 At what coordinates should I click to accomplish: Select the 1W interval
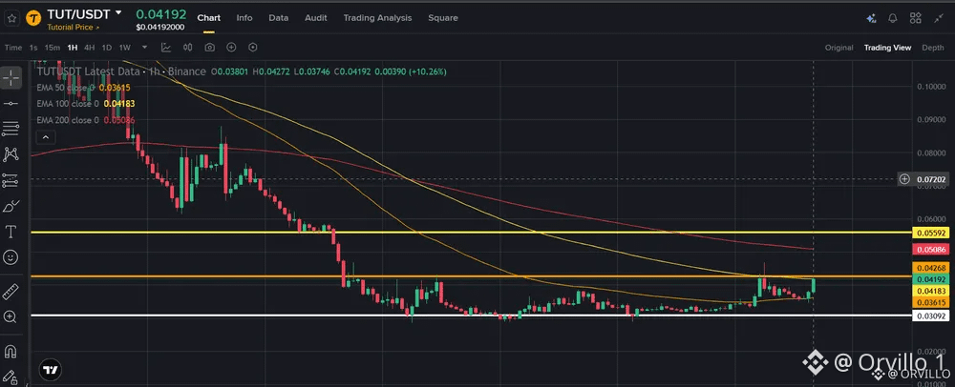tap(125, 48)
